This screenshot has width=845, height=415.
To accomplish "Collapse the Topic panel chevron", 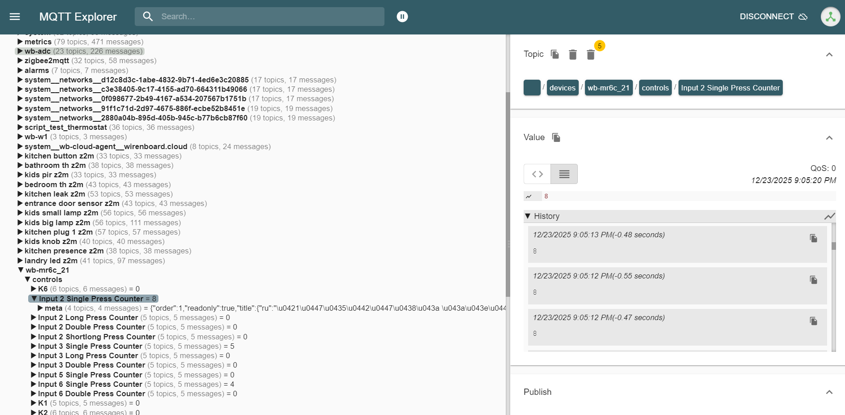I will (829, 55).
